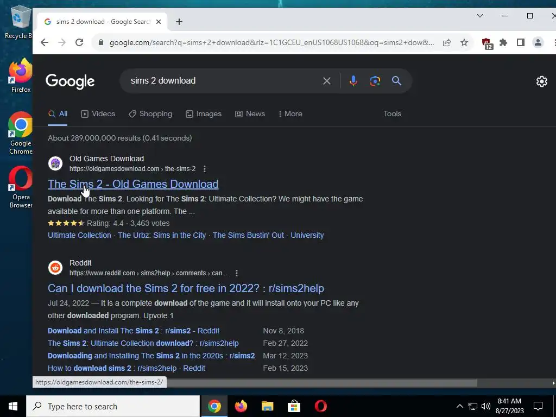Open 'Download and Install The Sims 2' link
Image resolution: width=556 pixels, height=417 pixels.
134,331
